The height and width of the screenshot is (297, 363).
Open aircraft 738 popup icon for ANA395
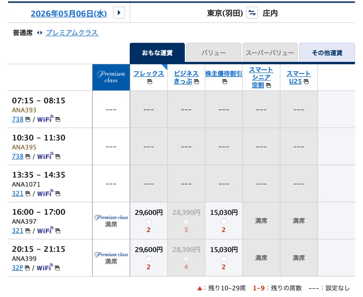point(28,157)
